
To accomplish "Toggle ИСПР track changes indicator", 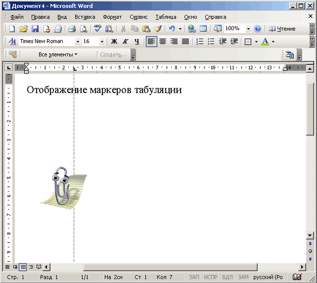I will (210, 277).
